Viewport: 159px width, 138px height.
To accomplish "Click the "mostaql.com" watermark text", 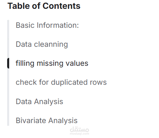I will (x=79, y=134).
